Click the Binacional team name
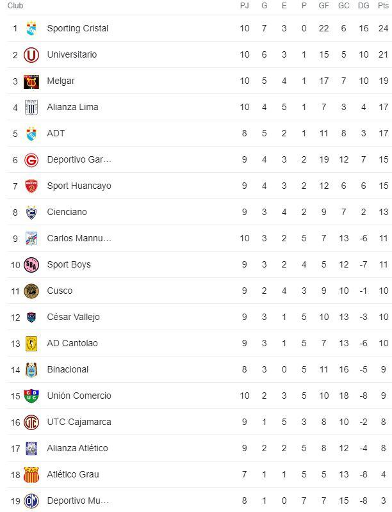The height and width of the screenshot is (512, 392). (x=67, y=369)
